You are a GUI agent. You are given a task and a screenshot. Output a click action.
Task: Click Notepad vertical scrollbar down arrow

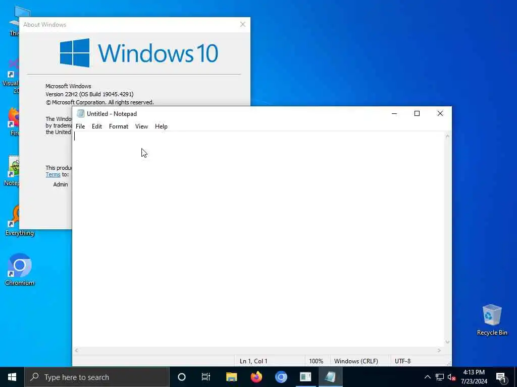(447, 342)
